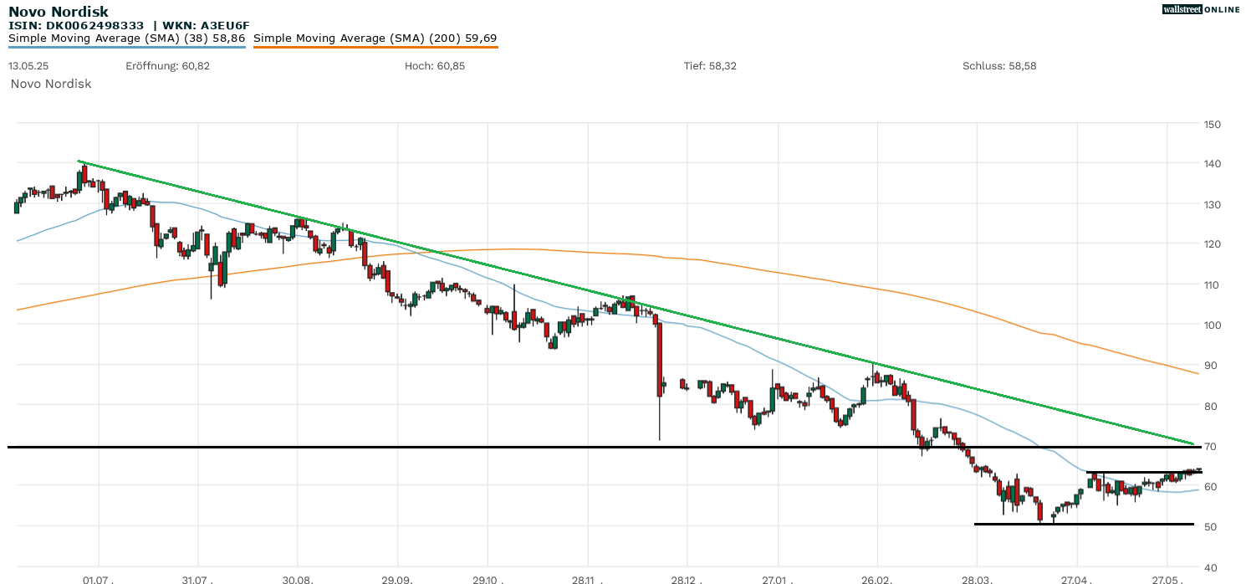Viewport: 1246px width, 584px height.
Task: Click the 100 price axis label
Action: click(1212, 325)
